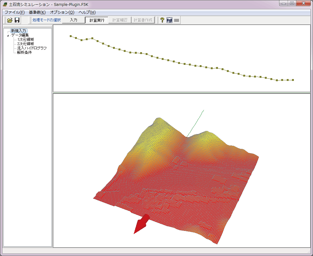313x256 pixels.
Task: Click the 処理モードの選択 label
Action: click(47, 20)
